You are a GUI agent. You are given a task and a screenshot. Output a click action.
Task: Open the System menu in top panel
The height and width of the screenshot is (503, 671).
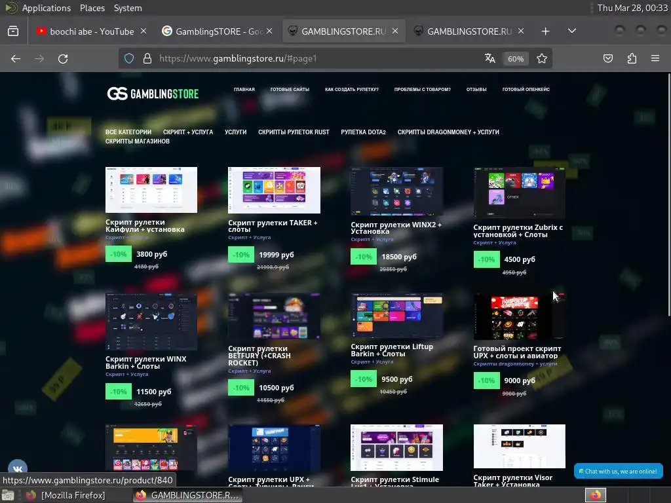tap(128, 8)
